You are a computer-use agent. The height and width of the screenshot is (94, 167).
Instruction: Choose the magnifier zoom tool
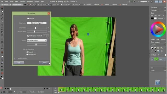point(2,42)
